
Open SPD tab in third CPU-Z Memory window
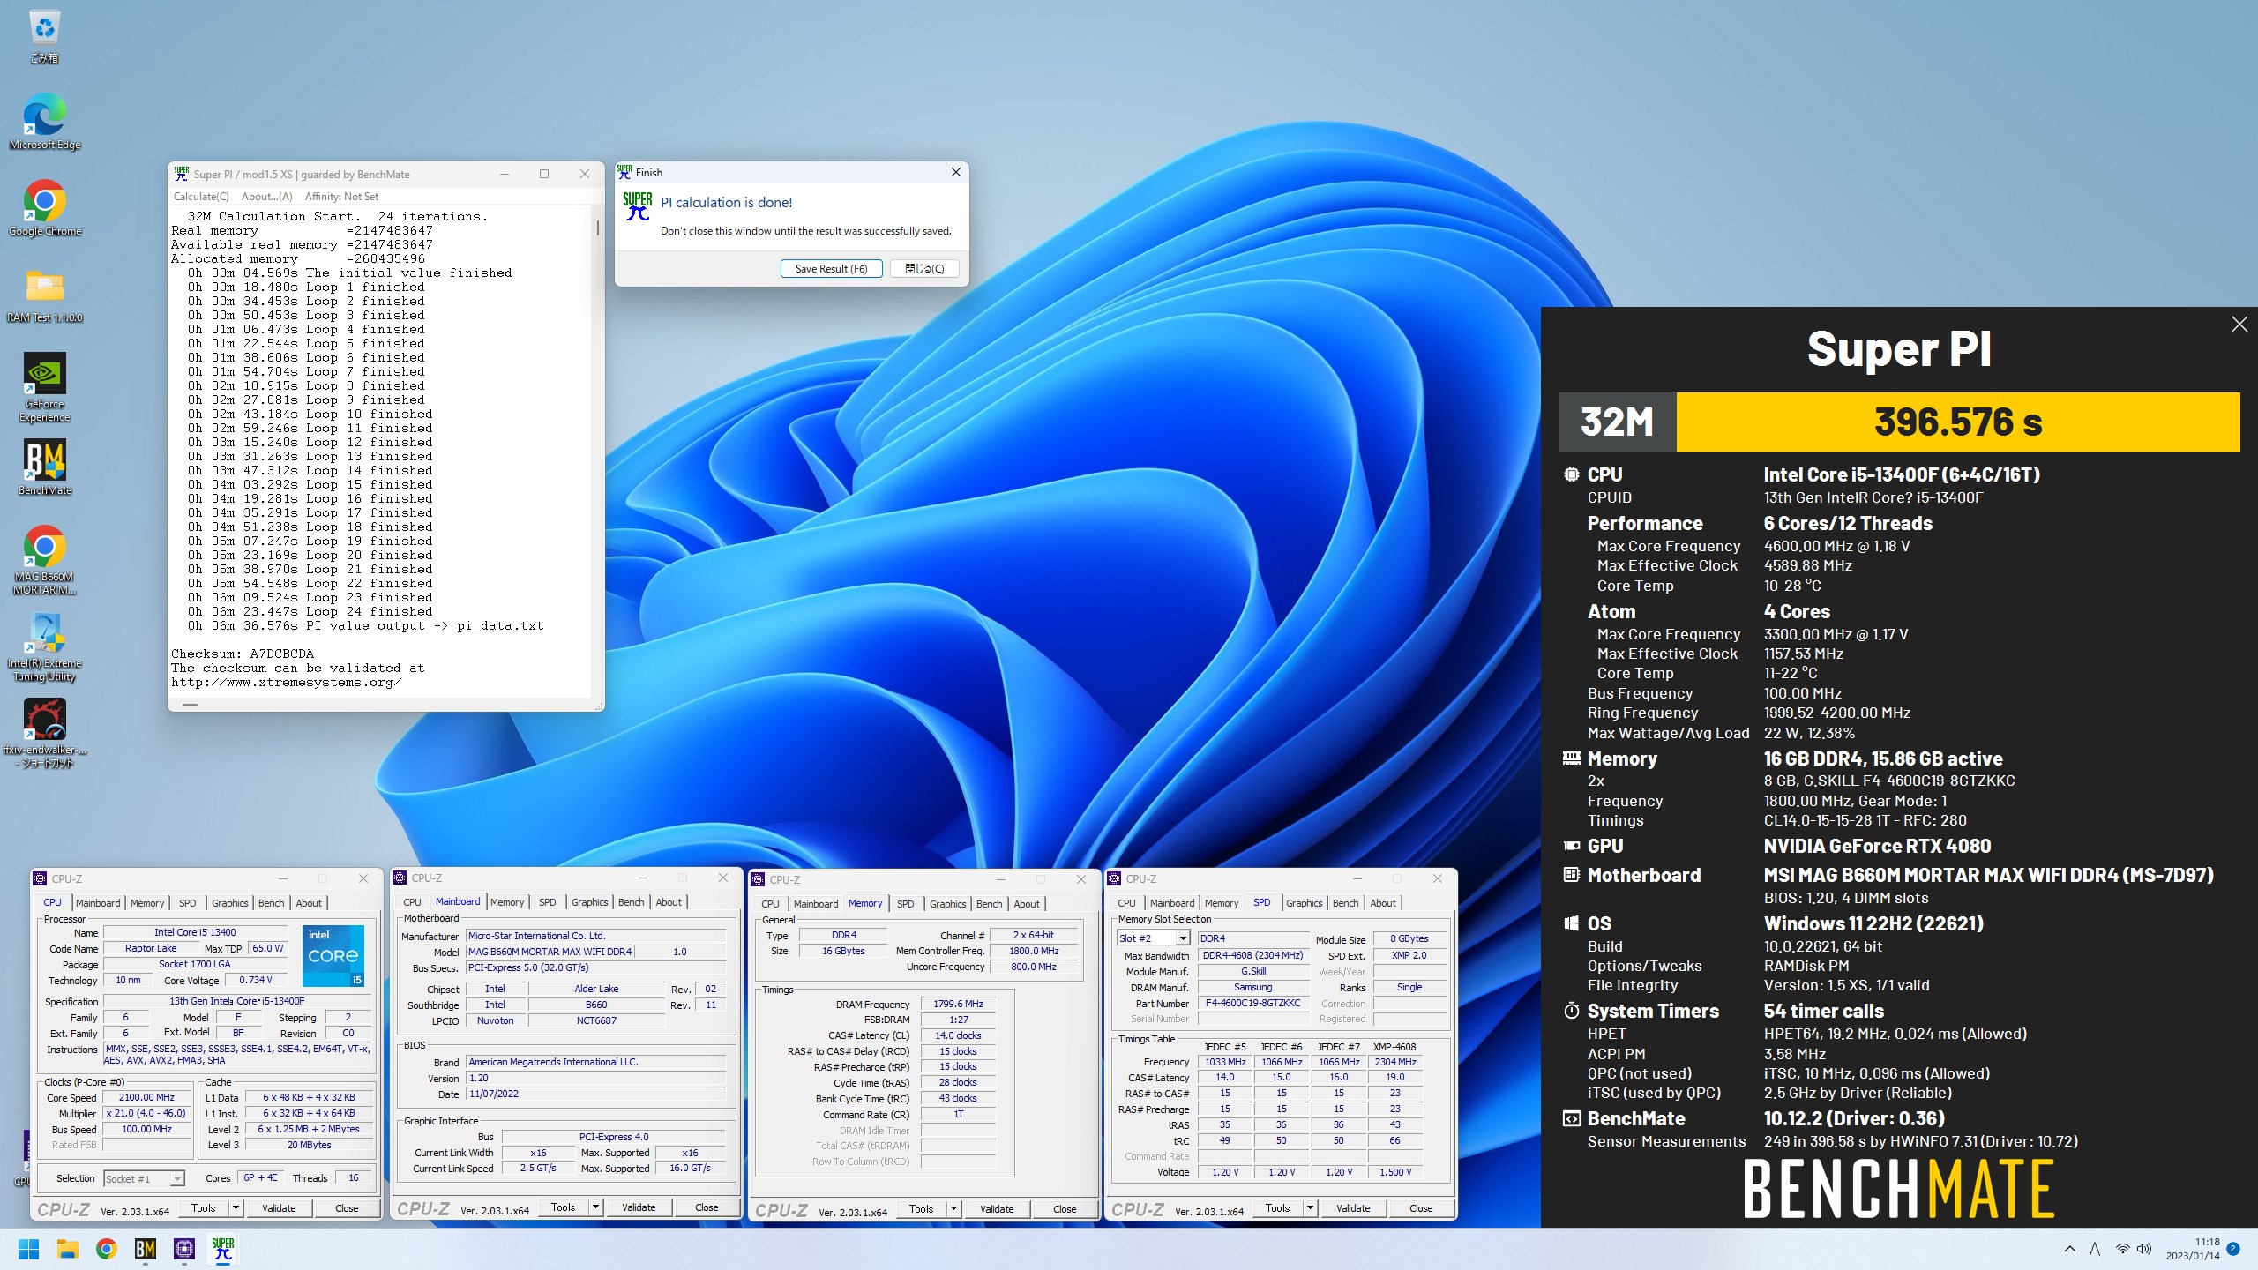(905, 904)
